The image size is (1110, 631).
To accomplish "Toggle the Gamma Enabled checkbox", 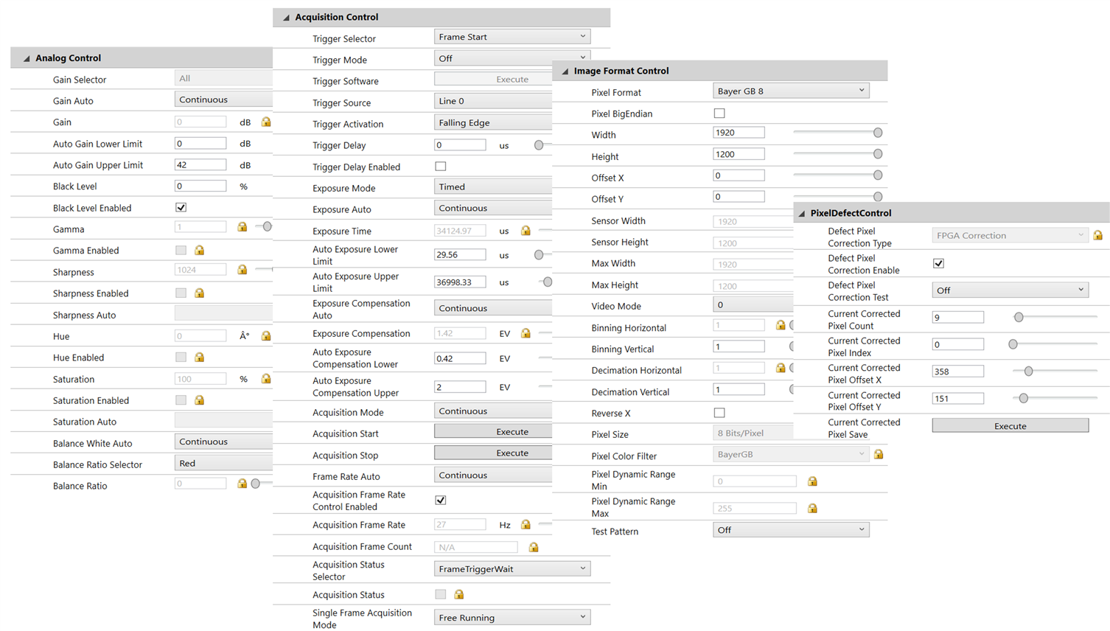I will [x=181, y=251].
